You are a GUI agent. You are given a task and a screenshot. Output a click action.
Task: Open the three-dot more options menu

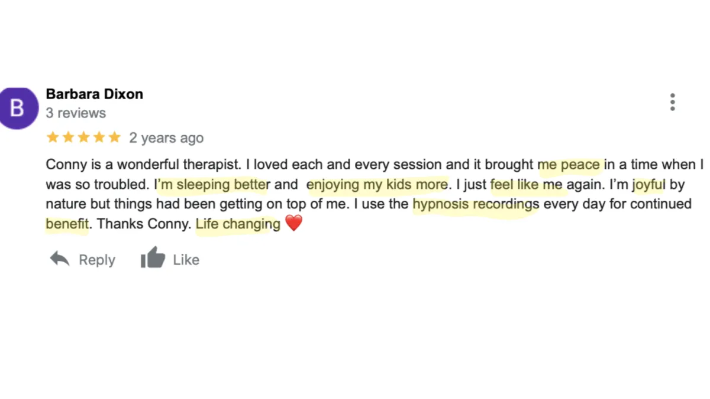point(672,102)
